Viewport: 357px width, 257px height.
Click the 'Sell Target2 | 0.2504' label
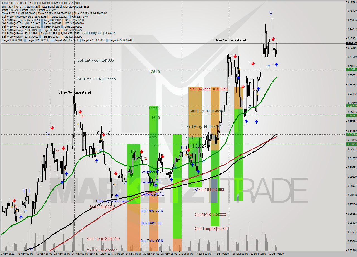coord(212,229)
